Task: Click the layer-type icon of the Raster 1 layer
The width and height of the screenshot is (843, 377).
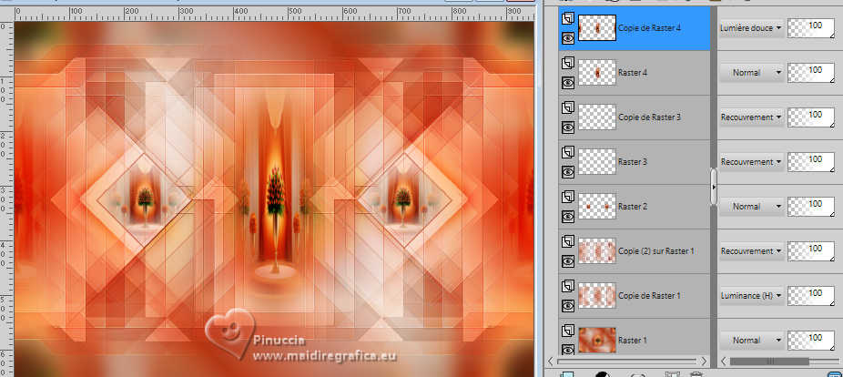Action: pos(568,331)
